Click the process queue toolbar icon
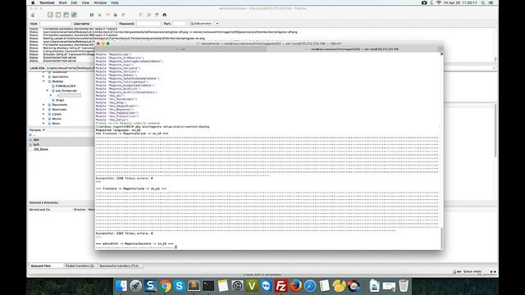 pos(99,15)
